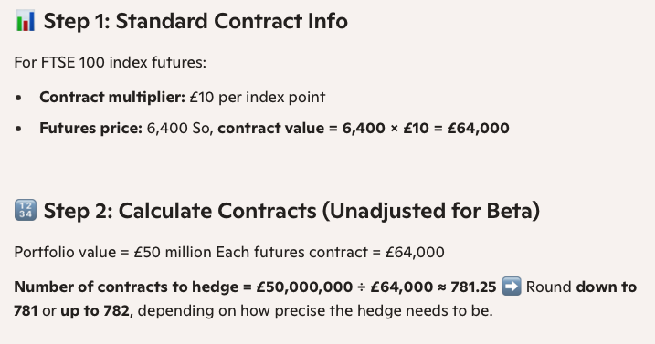Click the 1234 number emoji beside Step 2
This screenshot has height=344, width=655.
(25, 210)
